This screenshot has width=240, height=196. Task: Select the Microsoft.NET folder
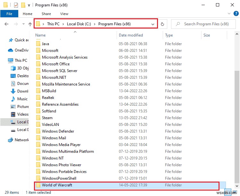click(x=54, y=78)
